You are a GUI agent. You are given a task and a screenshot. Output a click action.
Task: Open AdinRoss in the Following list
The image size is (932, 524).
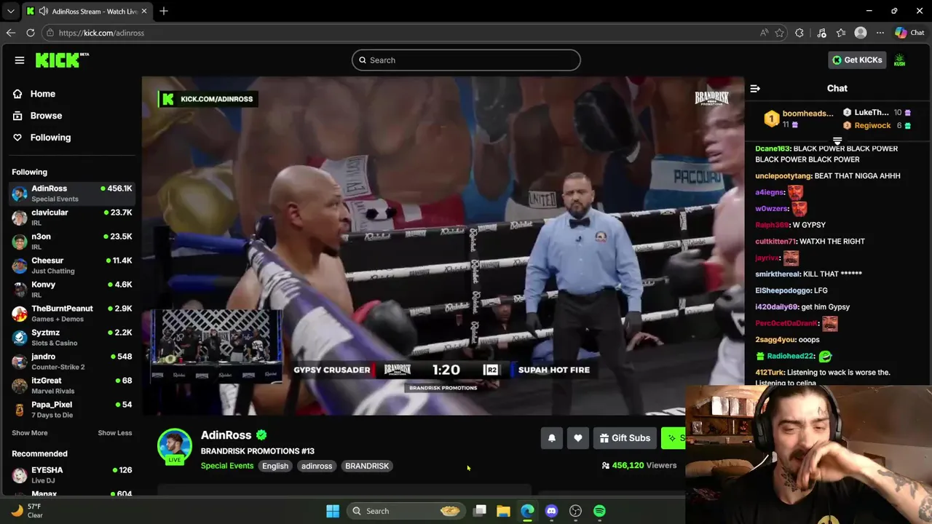(x=72, y=194)
